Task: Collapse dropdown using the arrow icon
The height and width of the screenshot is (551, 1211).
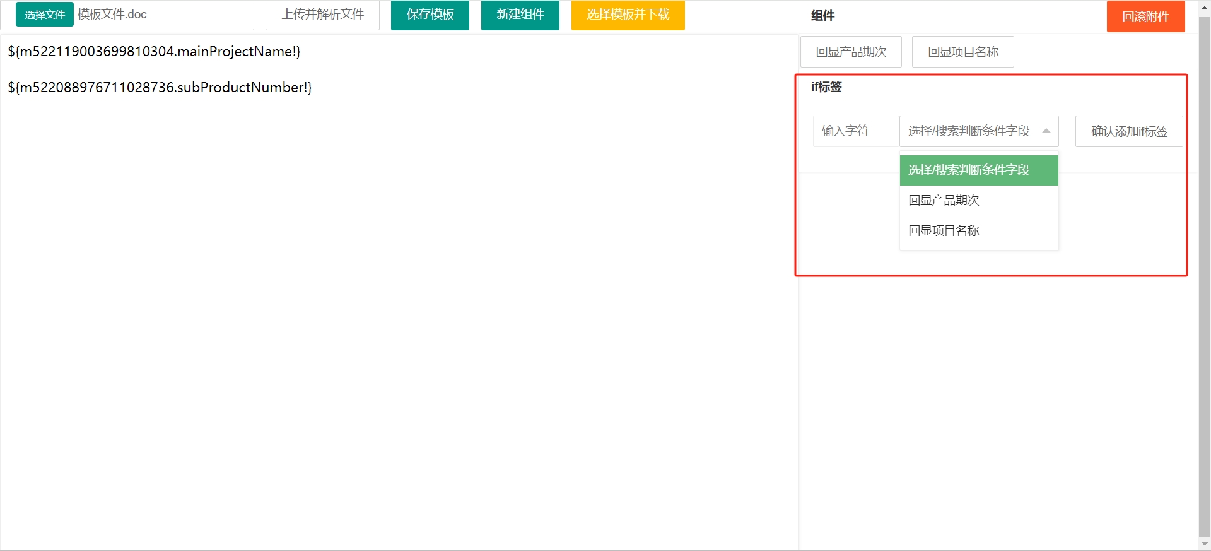Action: pos(1046,131)
